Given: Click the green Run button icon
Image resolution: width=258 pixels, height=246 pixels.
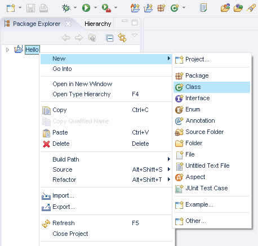Looking at the screenshot, I should 86,8.
